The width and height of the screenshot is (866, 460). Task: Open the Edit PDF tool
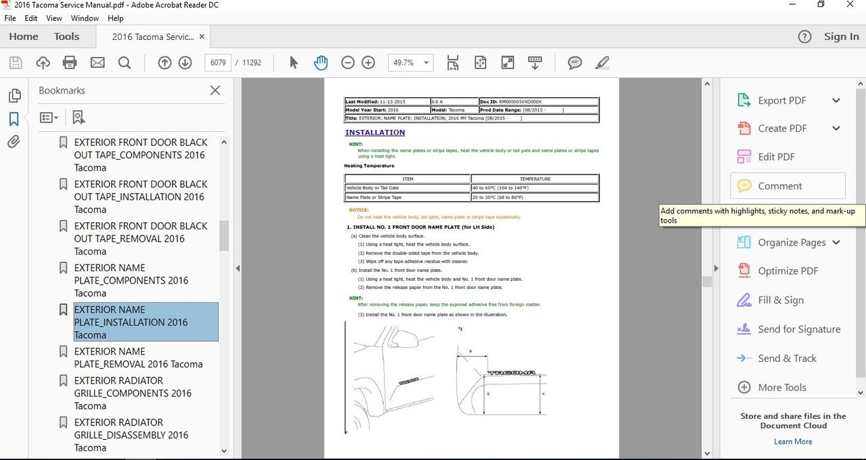776,157
